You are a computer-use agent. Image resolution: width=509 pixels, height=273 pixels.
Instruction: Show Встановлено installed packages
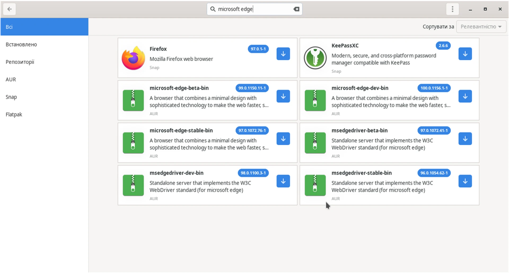click(44, 45)
